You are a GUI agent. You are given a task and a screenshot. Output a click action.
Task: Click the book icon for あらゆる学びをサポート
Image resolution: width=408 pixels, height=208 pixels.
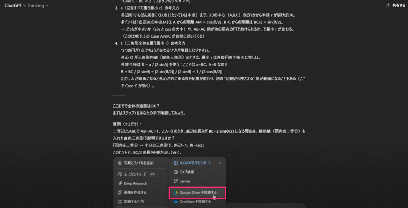(x=176, y=163)
